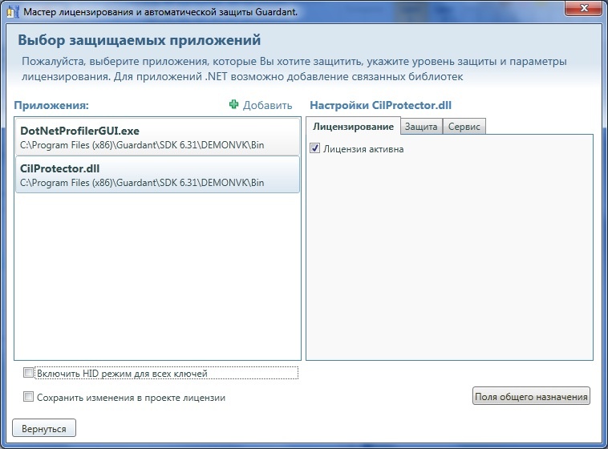Select DotNetProfilerGUI.exe in the applications list

point(158,137)
